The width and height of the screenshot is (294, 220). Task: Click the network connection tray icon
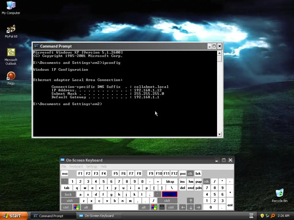point(267,216)
